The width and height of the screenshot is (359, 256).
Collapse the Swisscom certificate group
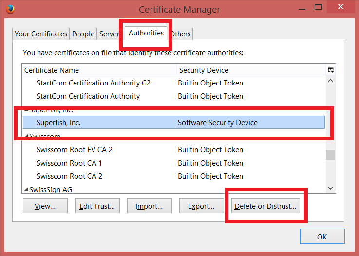pyautogui.click(x=26, y=136)
